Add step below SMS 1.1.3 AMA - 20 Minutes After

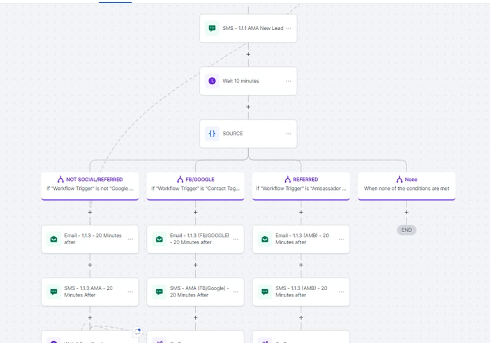[90, 317]
